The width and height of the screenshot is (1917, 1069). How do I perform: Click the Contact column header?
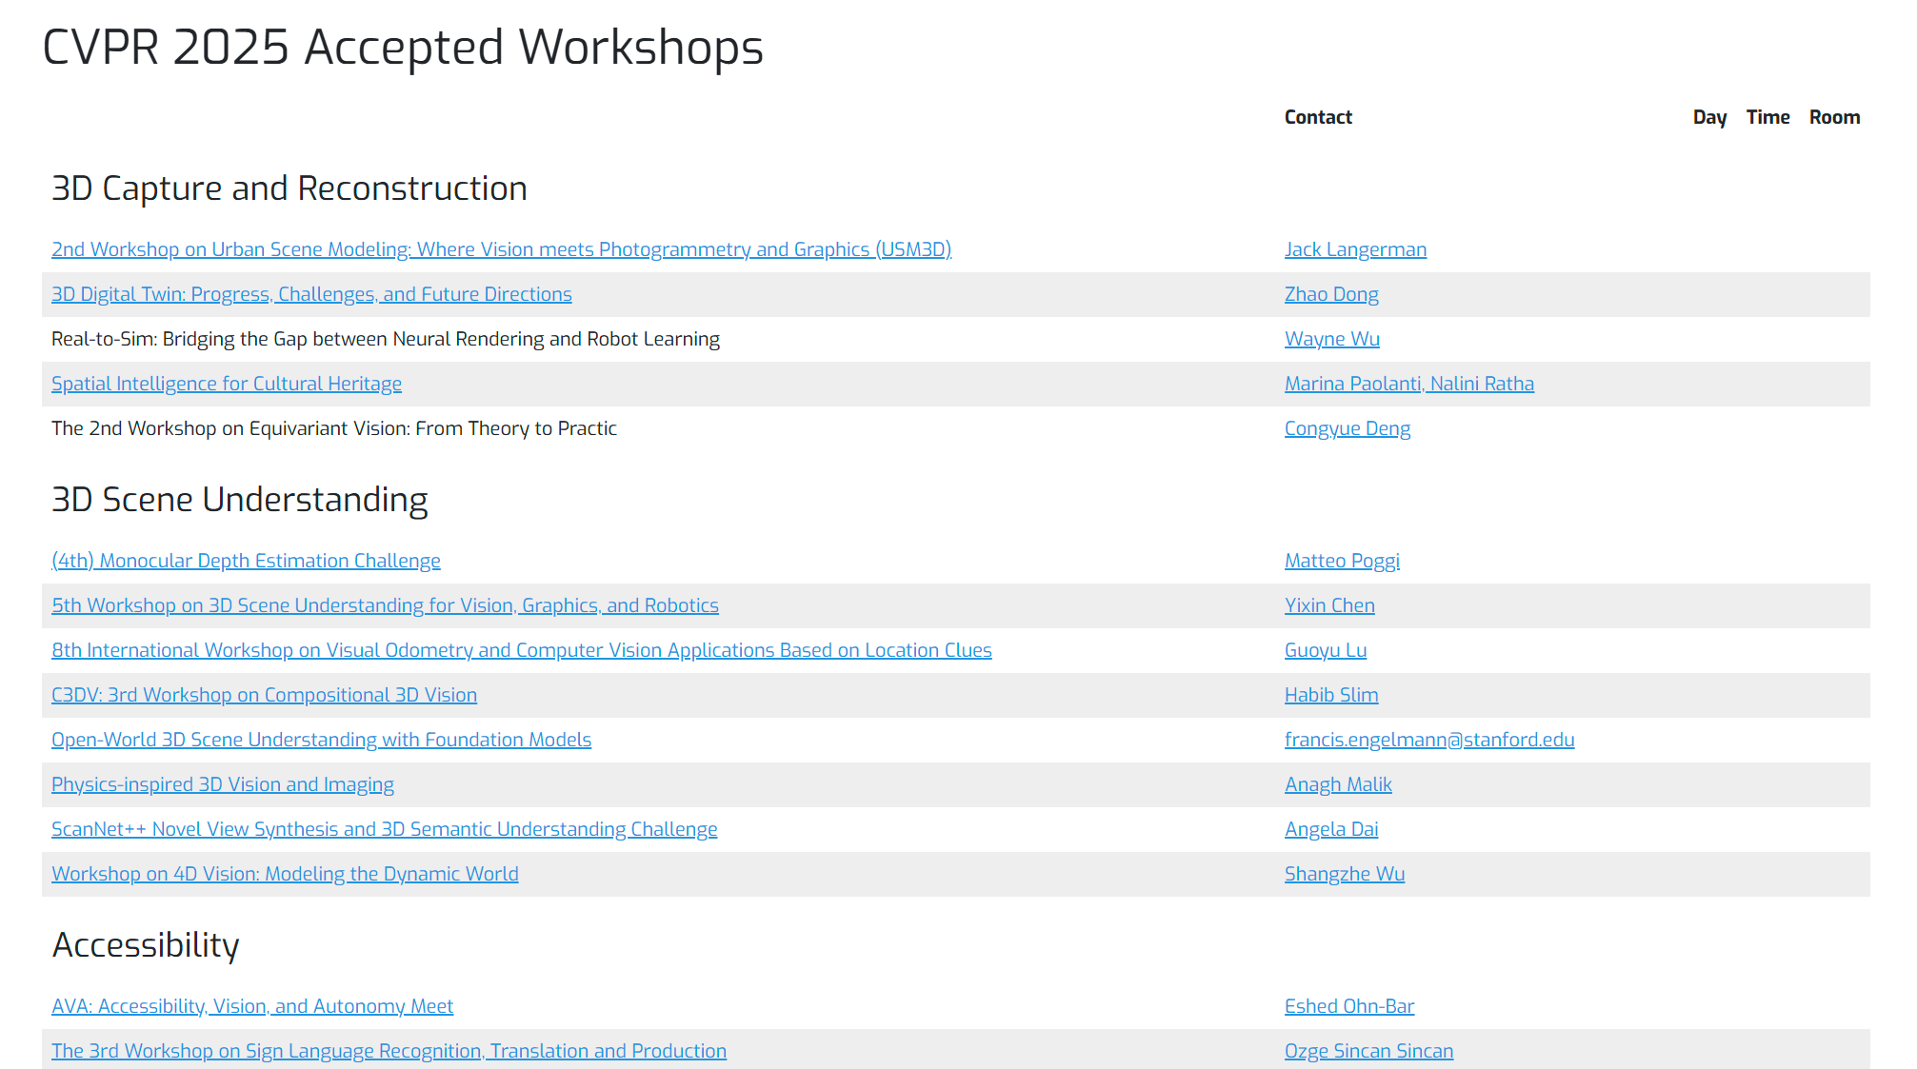[1318, 116]
